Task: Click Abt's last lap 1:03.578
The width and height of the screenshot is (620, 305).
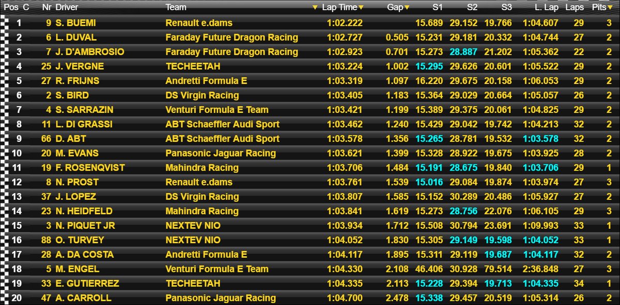Action: (540, 139)
